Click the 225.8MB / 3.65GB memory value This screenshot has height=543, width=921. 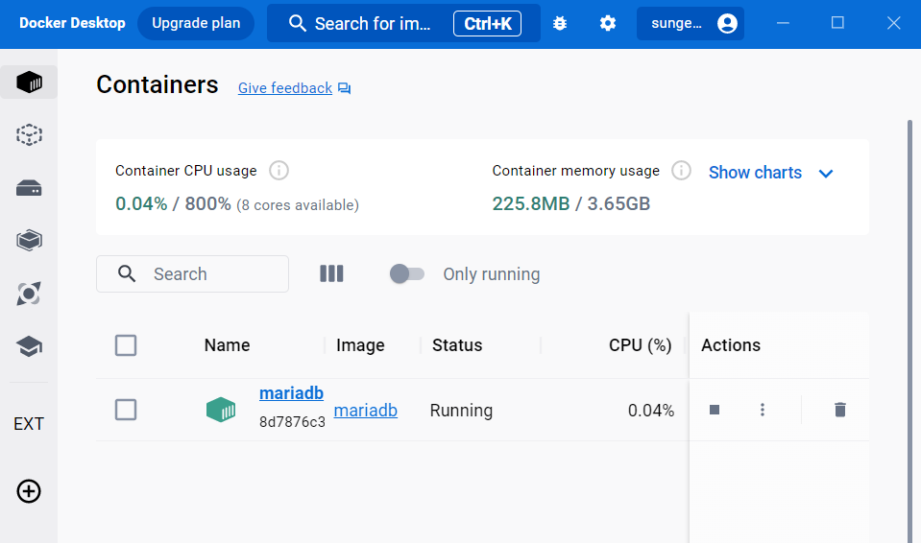570,203
